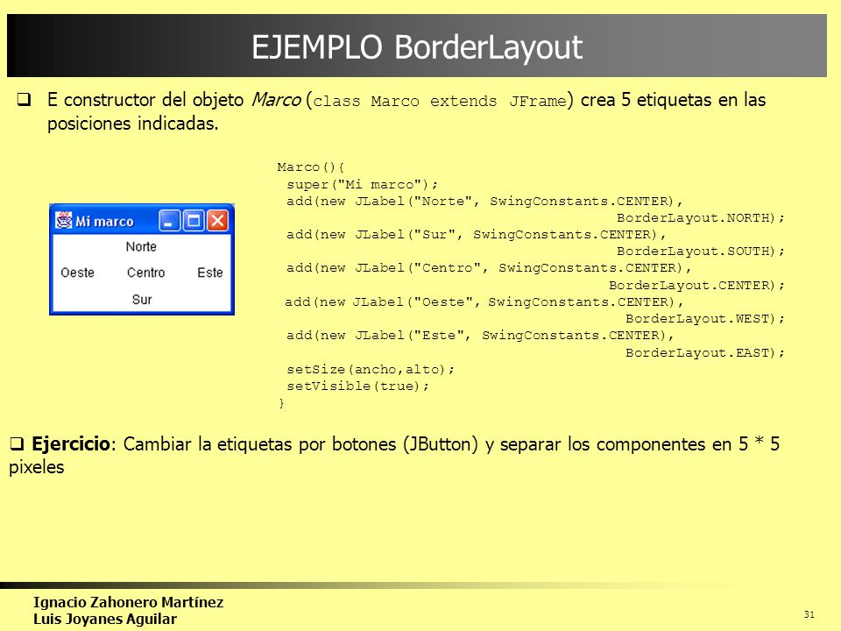
Task: Click the Norte label in Mi marco
Action: click(x=141, y=246)
